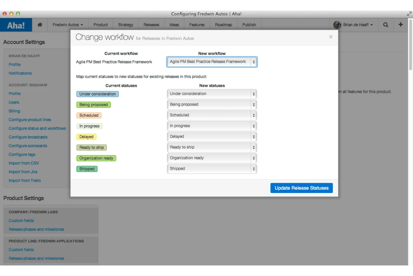Click current workflow name text

click(114, 62)
